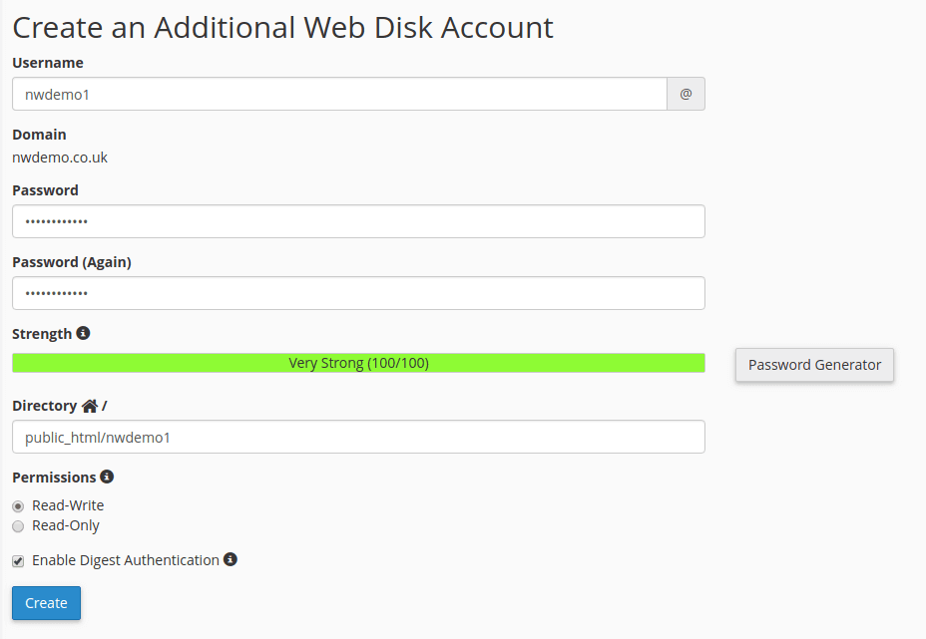926x639 pixels.
Task: Select the Read-Only permission radio button
Action: (x=18, y=526)
